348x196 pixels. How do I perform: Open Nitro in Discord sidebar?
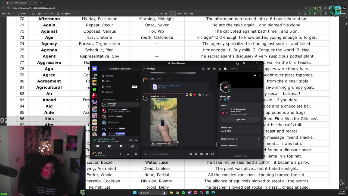coord(120,81)
